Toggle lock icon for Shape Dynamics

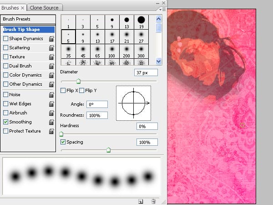(x=51, y=39)
